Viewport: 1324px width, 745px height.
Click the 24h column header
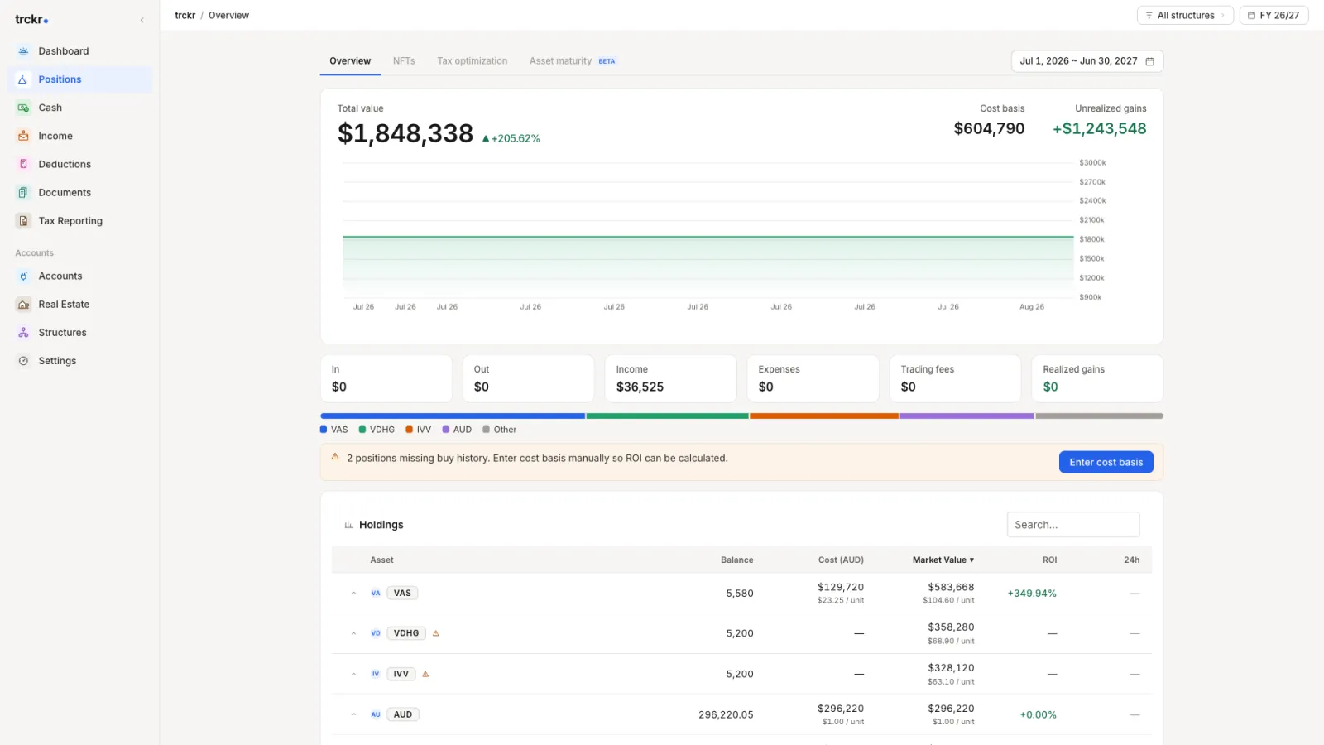(1131, 560)
